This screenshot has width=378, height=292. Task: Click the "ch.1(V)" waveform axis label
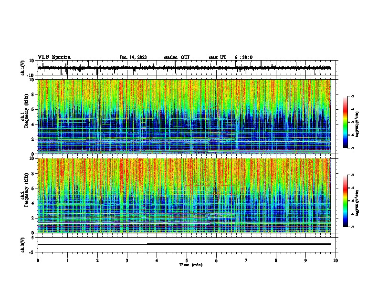(x=23, y=68)
